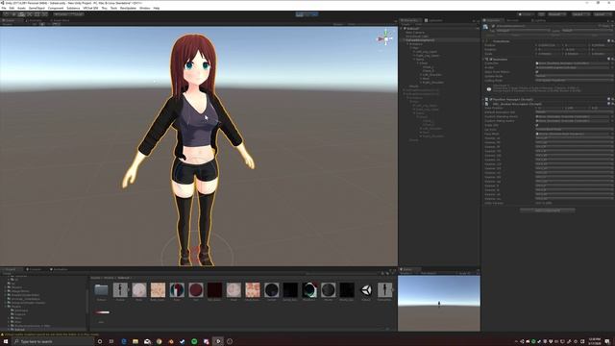
Task: Open File Explorer from the taskbar
Action: pos(135,342)
